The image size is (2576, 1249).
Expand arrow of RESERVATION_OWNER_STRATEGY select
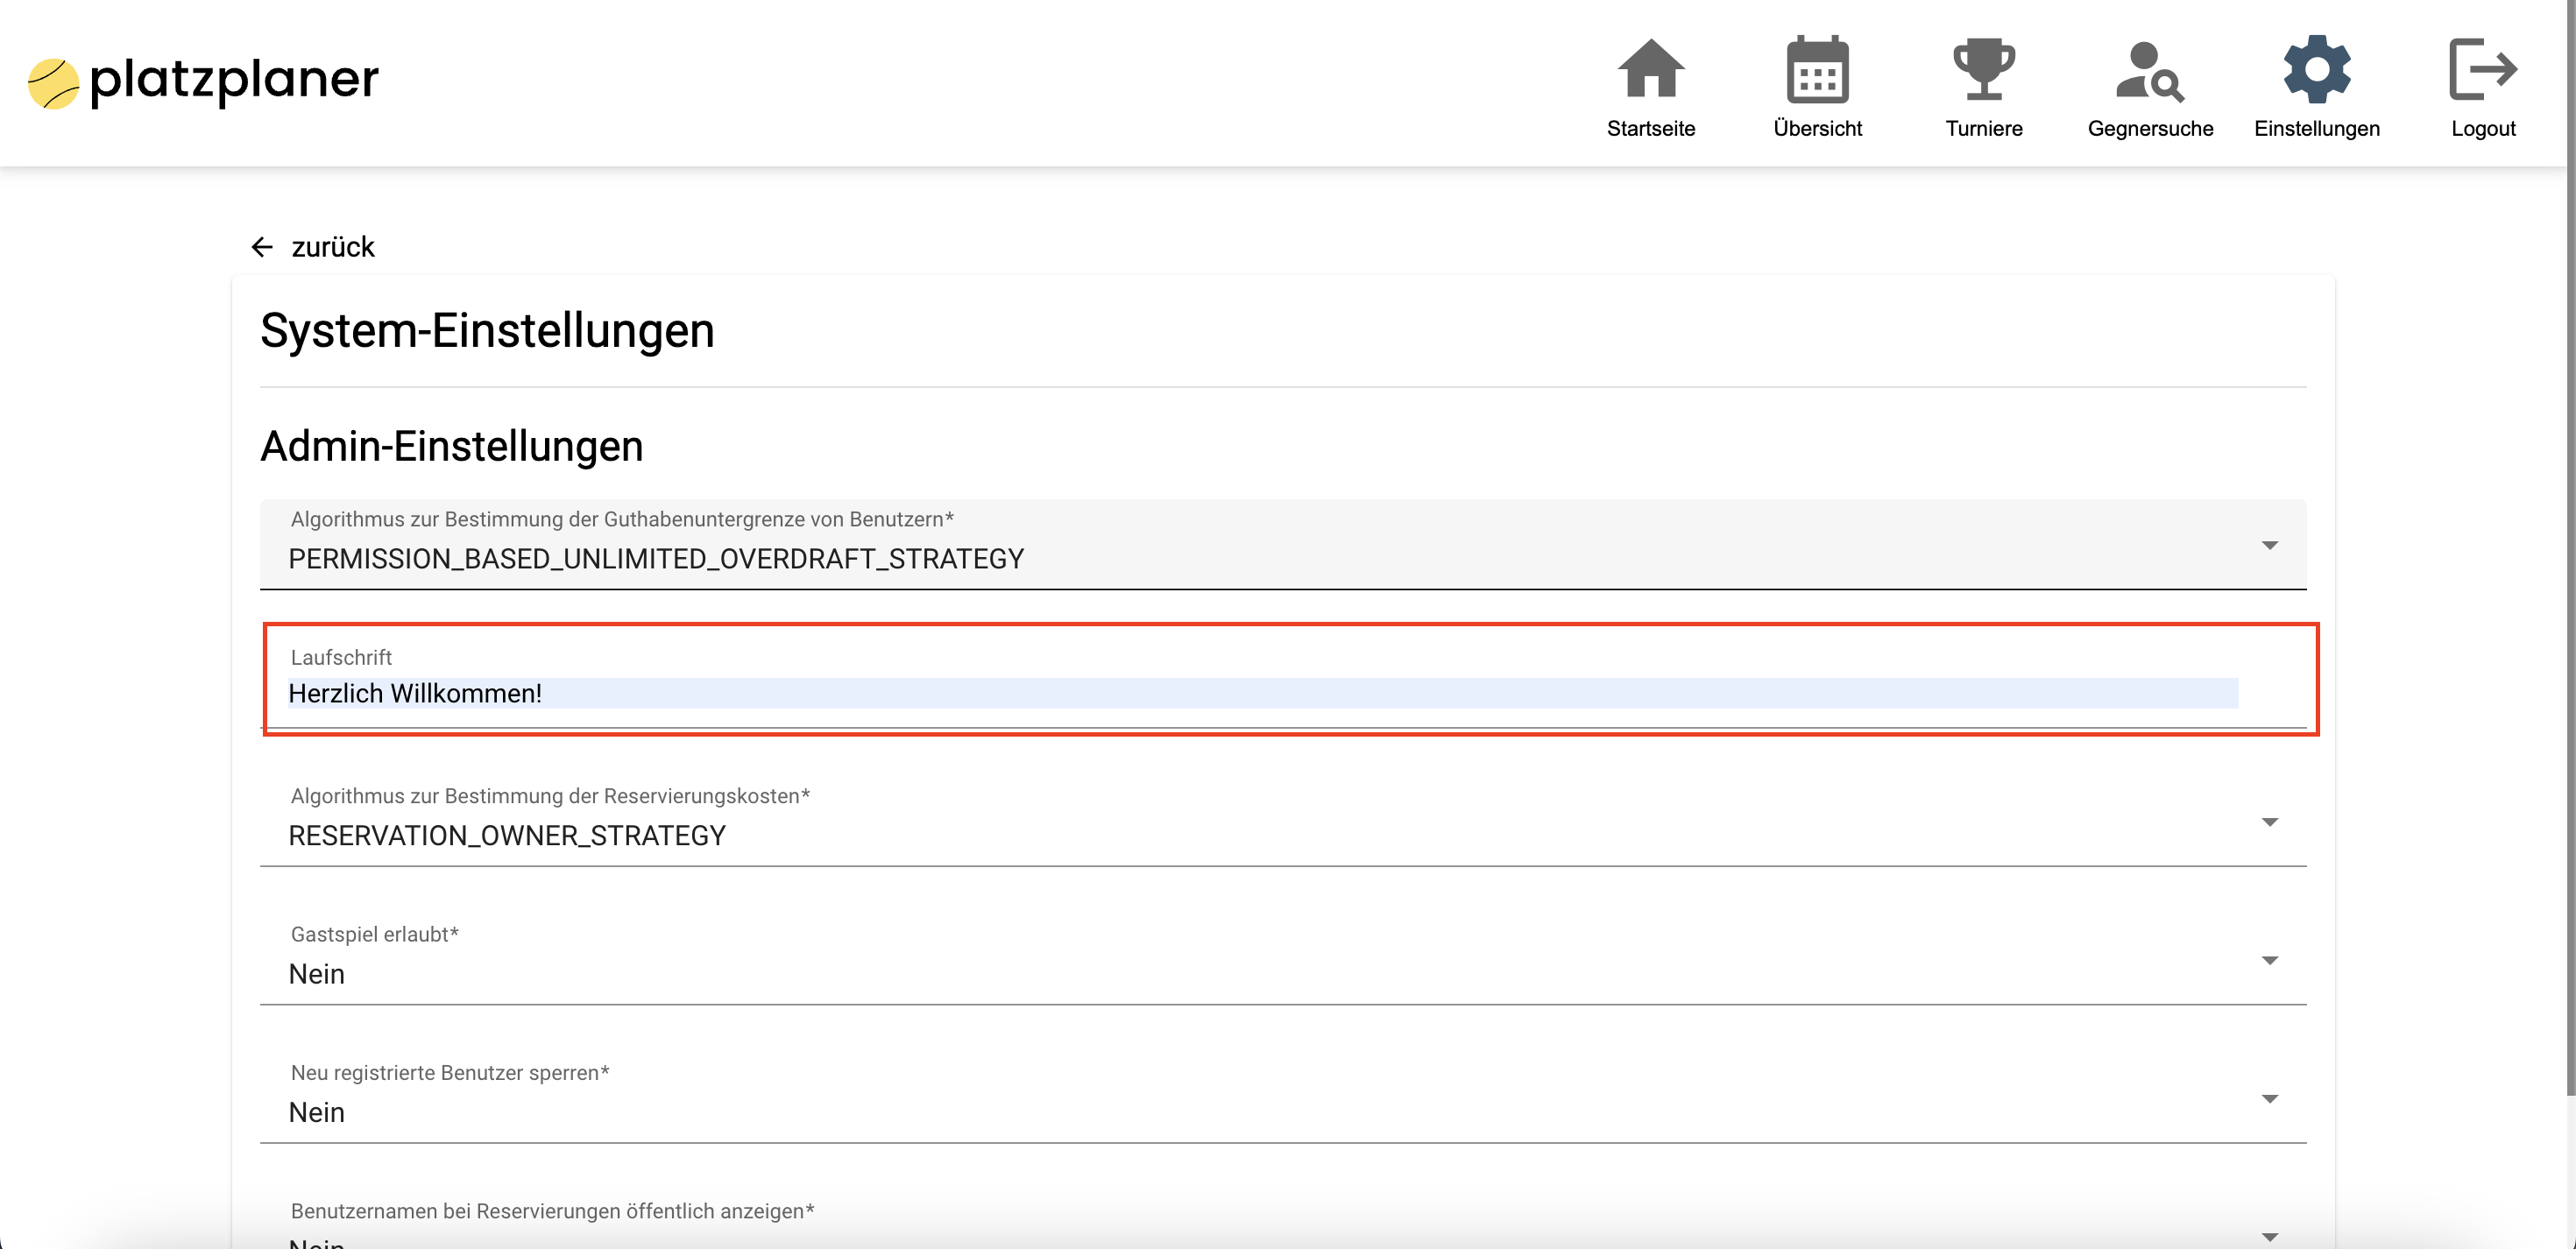point(2269,822)
